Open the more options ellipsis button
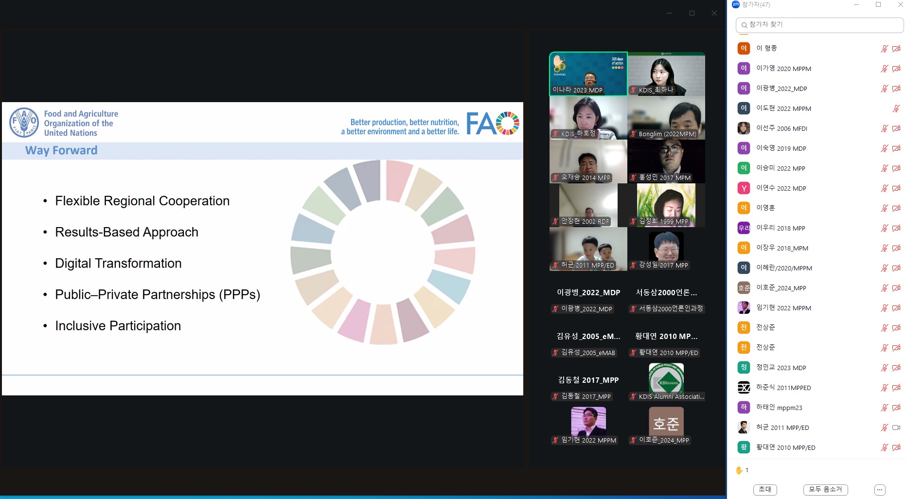Viewport: 906px width, 499px height. coord(879,490)
